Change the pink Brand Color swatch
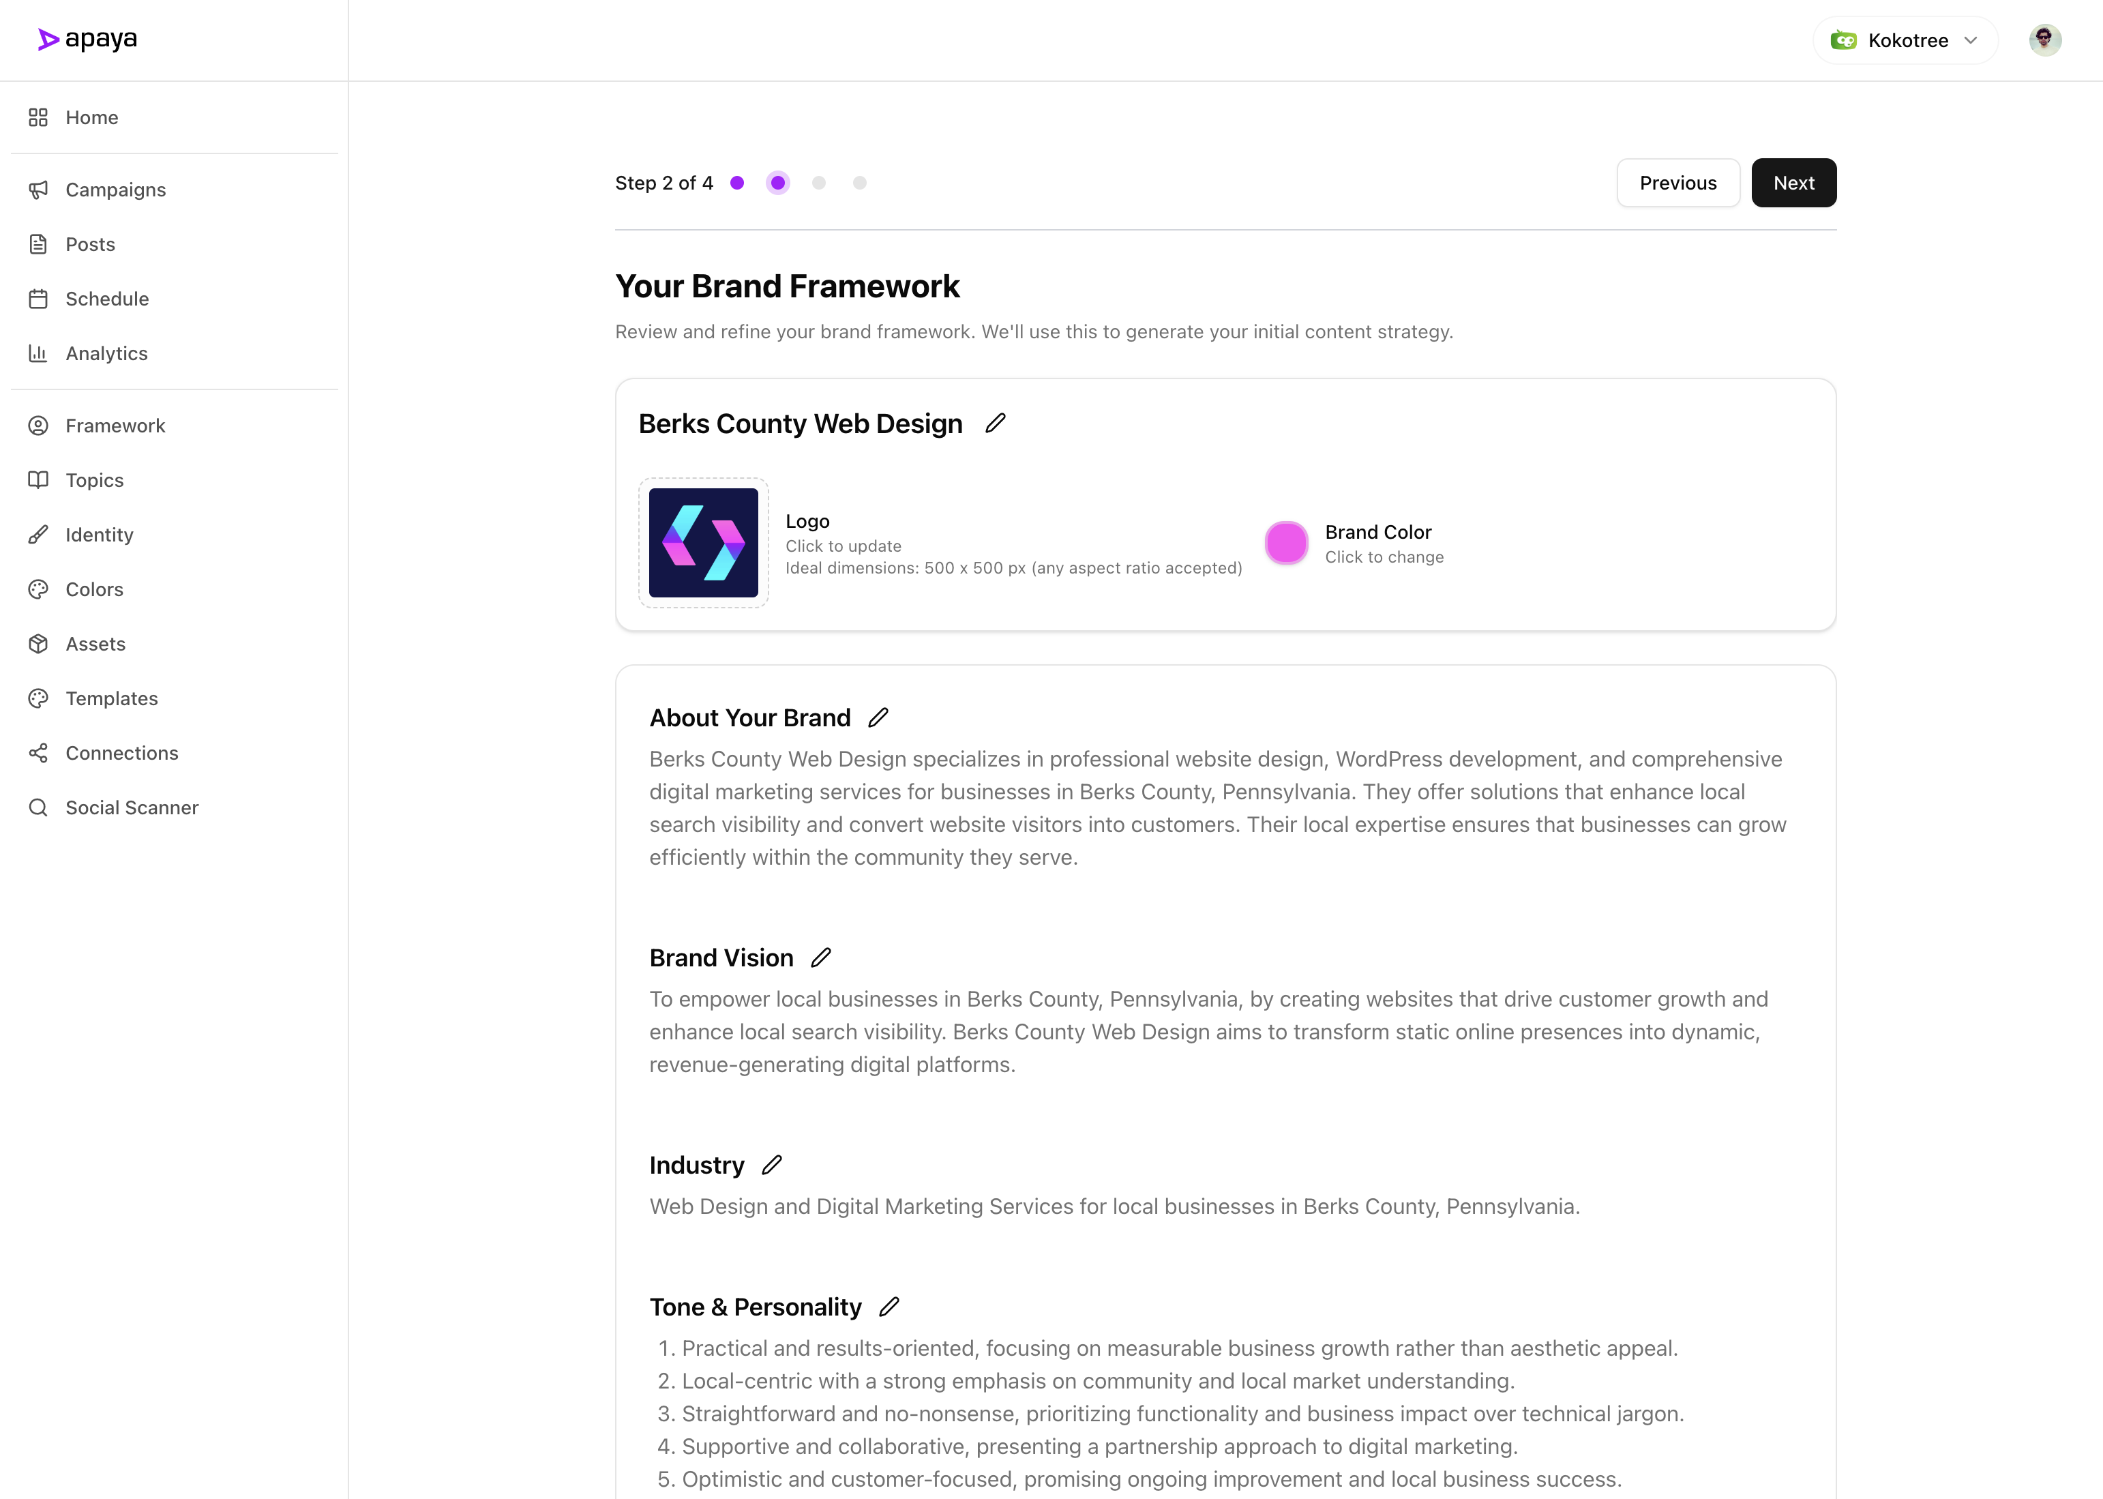This screenshot has height=1499, width=2103. coord(1286,543)
